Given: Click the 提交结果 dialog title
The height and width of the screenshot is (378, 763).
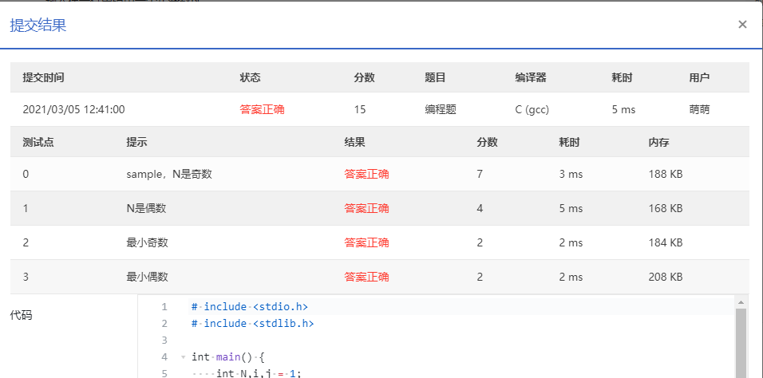Looking at the screenshot, I should pos(38,26).
